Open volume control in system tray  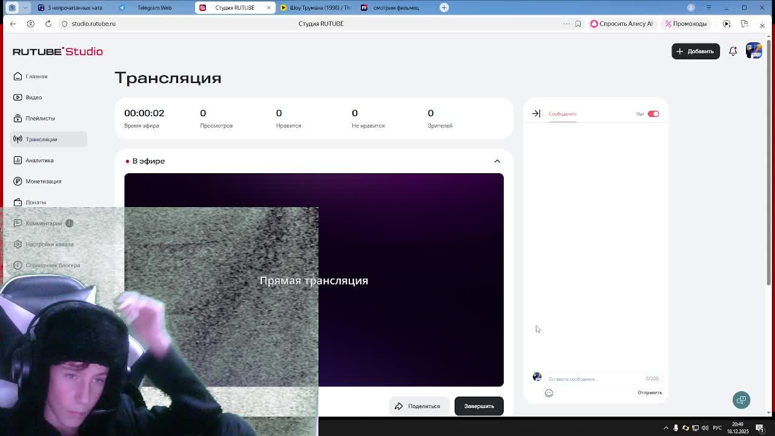click(705, 428)
